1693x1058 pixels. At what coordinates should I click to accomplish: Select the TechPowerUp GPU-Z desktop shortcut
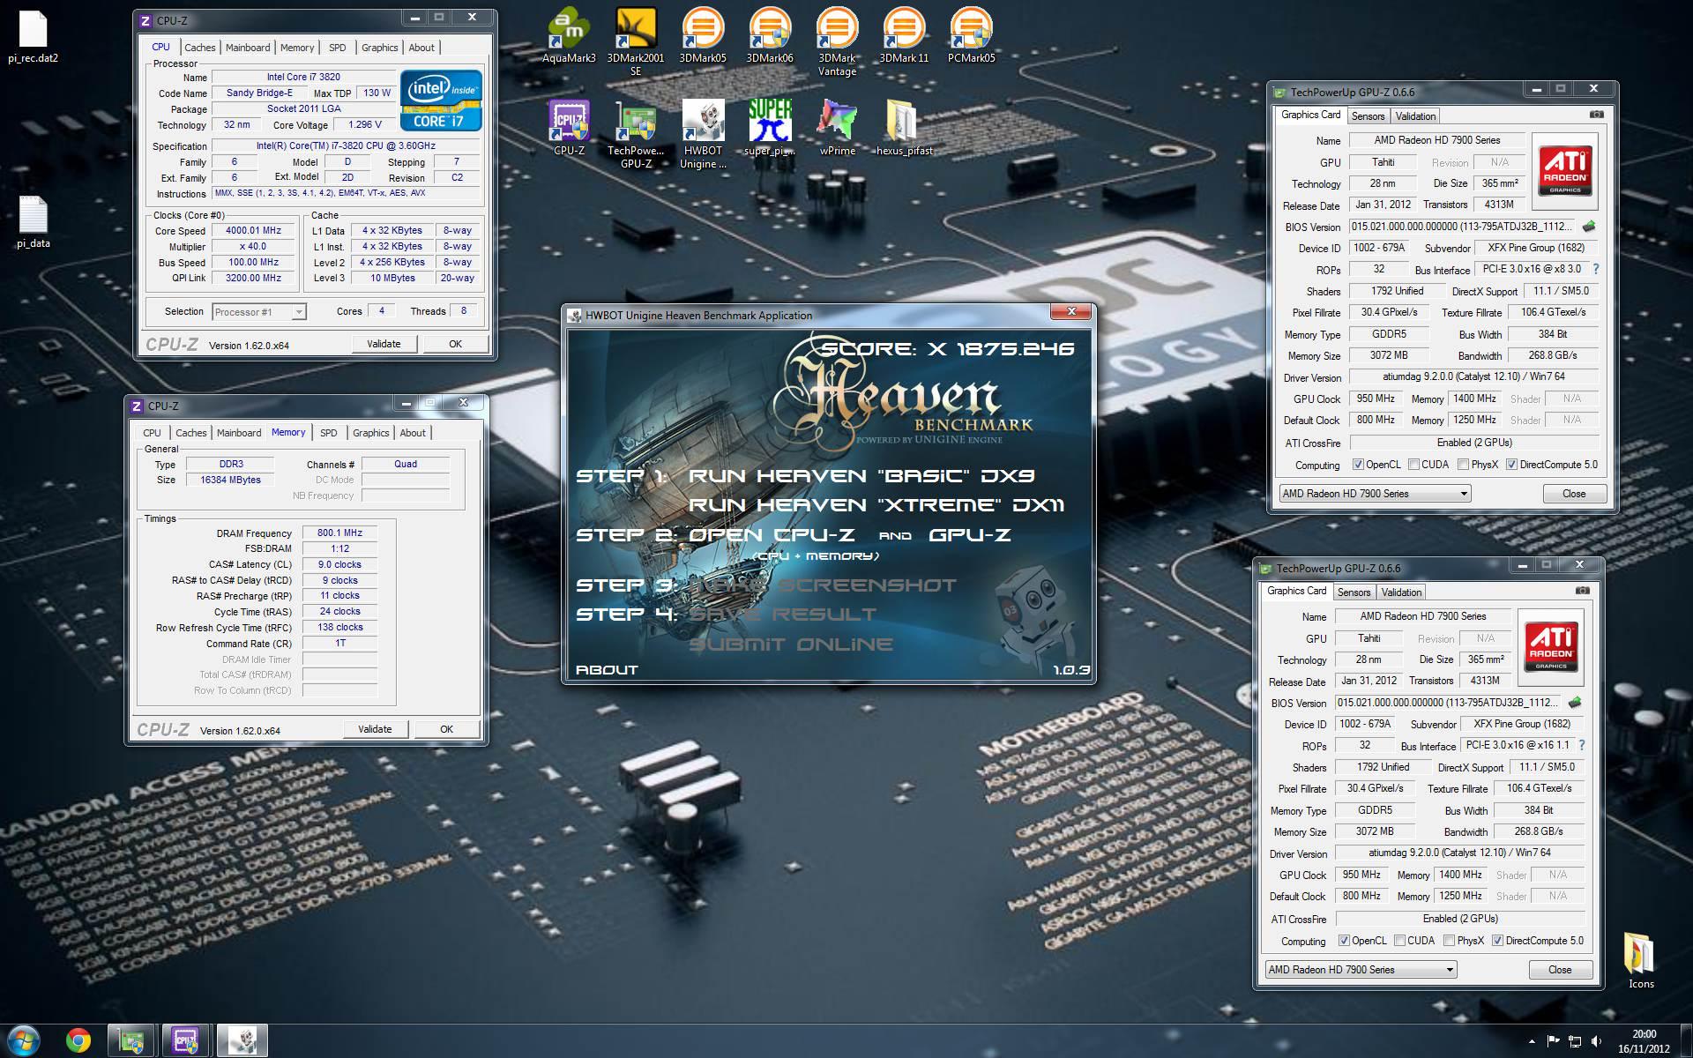tap(636, 134)
